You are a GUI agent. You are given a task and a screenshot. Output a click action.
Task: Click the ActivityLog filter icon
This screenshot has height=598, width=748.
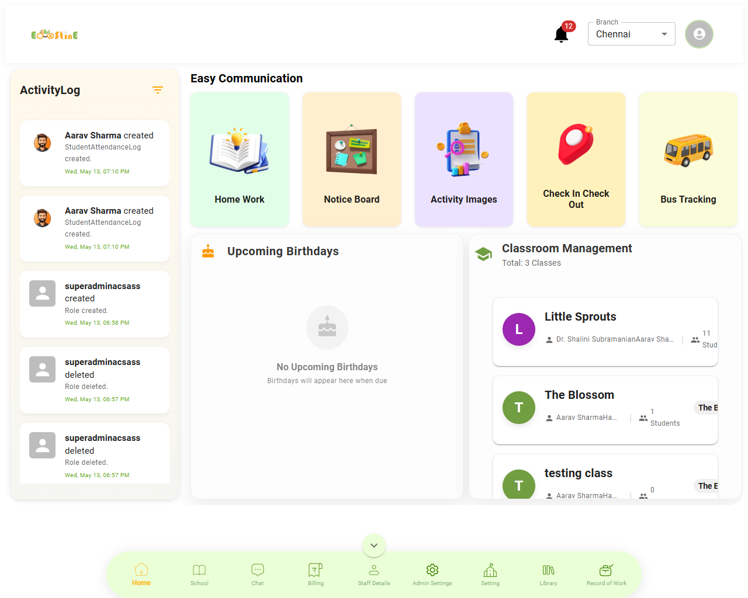158,90
